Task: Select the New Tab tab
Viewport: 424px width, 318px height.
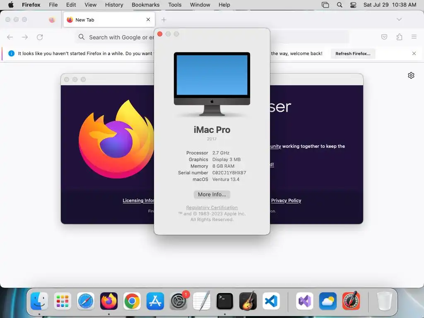Action: pyautogui.click(x=109, y=19)
